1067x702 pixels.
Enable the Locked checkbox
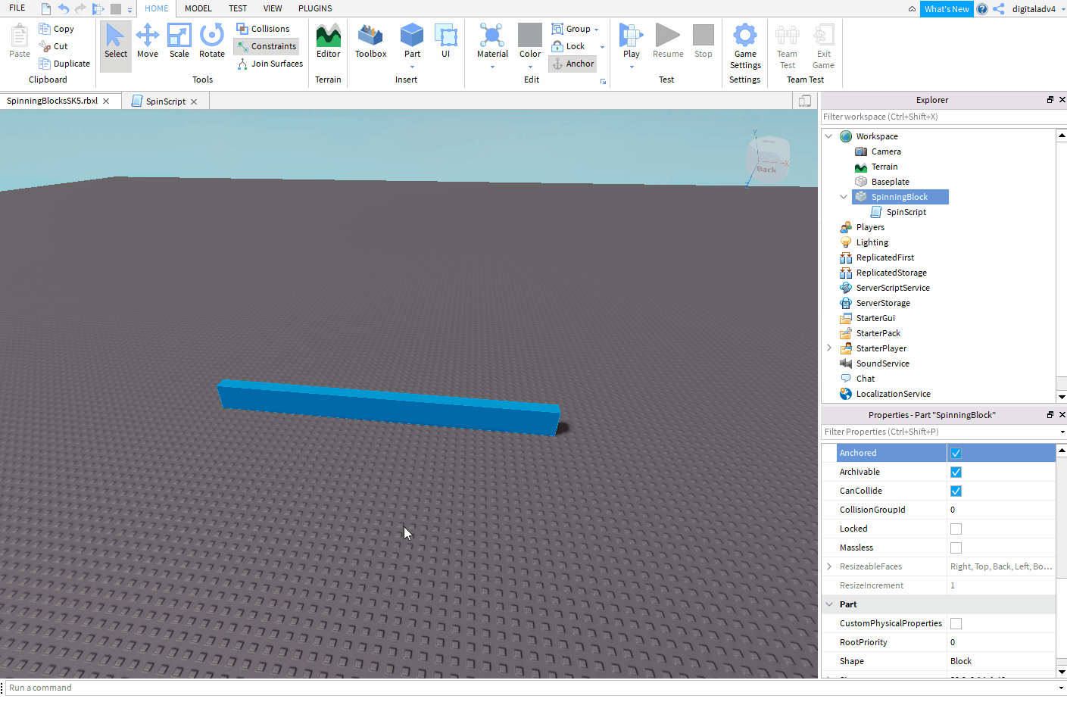click(956, 529)
